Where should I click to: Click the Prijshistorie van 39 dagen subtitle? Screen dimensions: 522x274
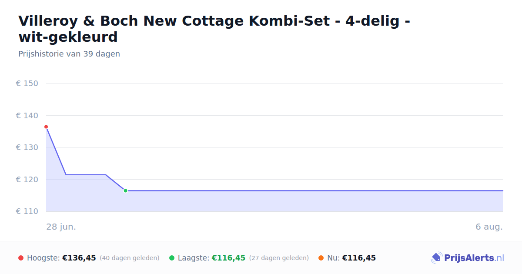69,54
